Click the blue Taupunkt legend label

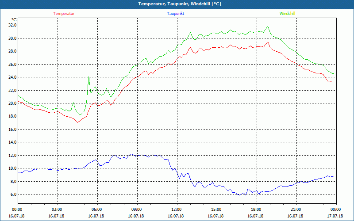pos(176,14)
